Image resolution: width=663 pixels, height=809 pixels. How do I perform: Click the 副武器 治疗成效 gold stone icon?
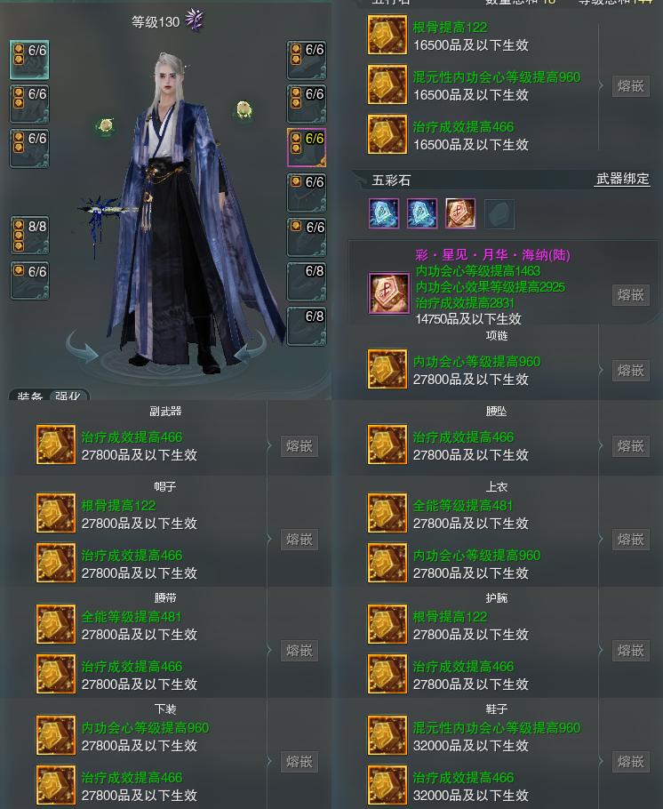pos(56,445)
